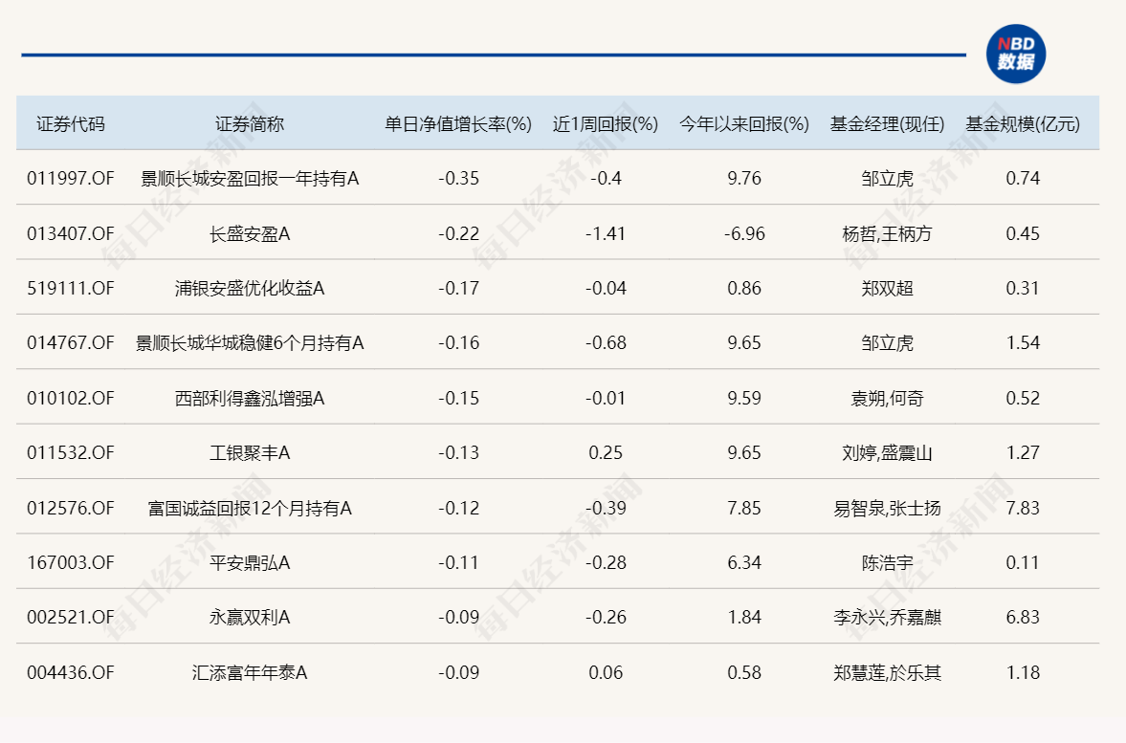
Task: Click weekly return value -1.41
Action: point(606,233)
